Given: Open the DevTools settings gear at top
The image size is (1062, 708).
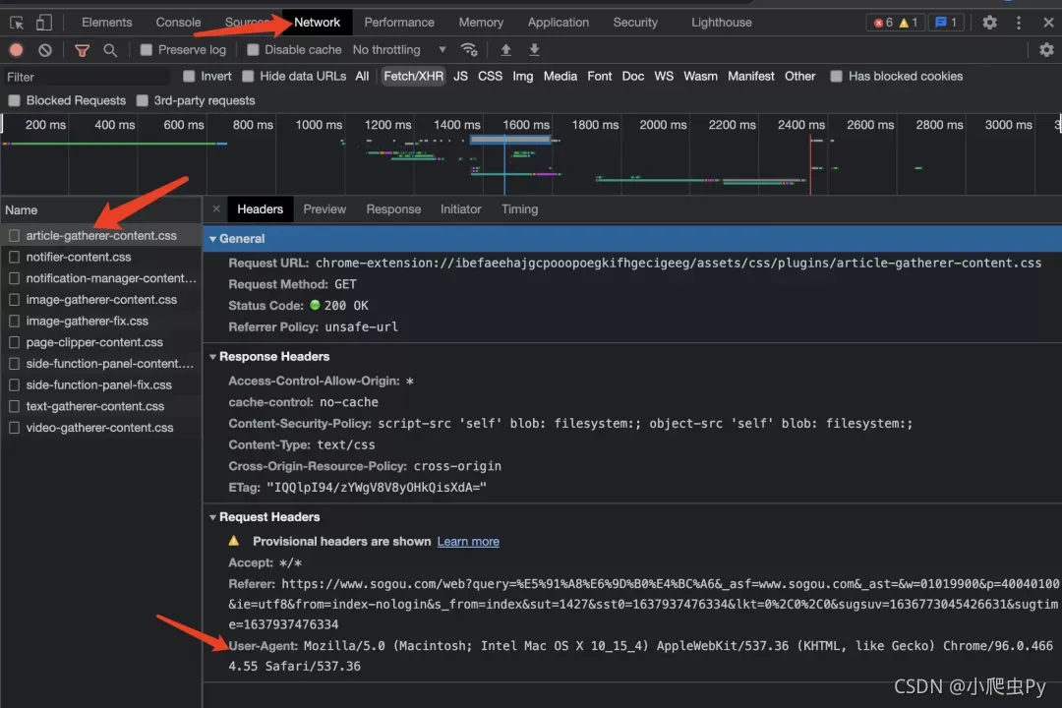Looking at the screenshot, I should (989, 23).
